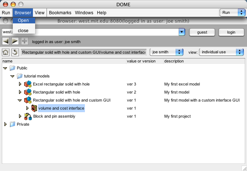Click the Excel rectangular solid model icon

[x=28, y=84]
